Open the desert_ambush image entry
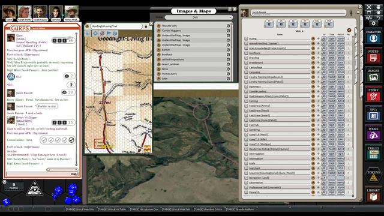The width and height of the screenshot is (384, 216). [x=193, y=64]
